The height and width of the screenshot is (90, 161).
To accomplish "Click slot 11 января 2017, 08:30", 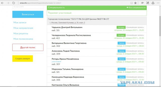I will pos(130,54).
